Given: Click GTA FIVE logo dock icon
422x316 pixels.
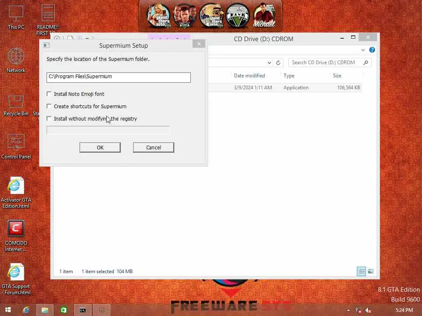Looking at the screenshot, I should (x=238, y=16).
